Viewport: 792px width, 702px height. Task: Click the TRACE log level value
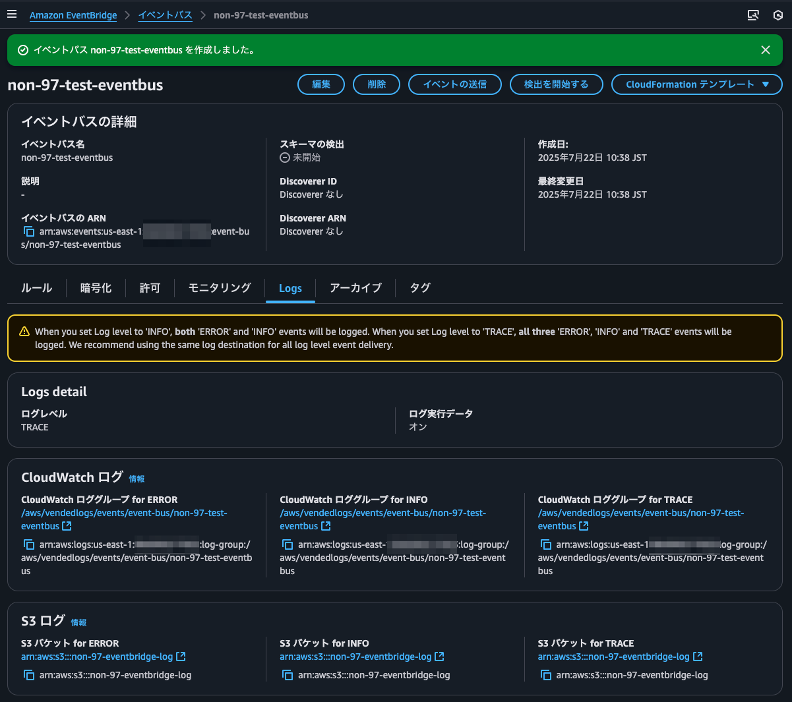pyautogui.click(x=35, y=427)
